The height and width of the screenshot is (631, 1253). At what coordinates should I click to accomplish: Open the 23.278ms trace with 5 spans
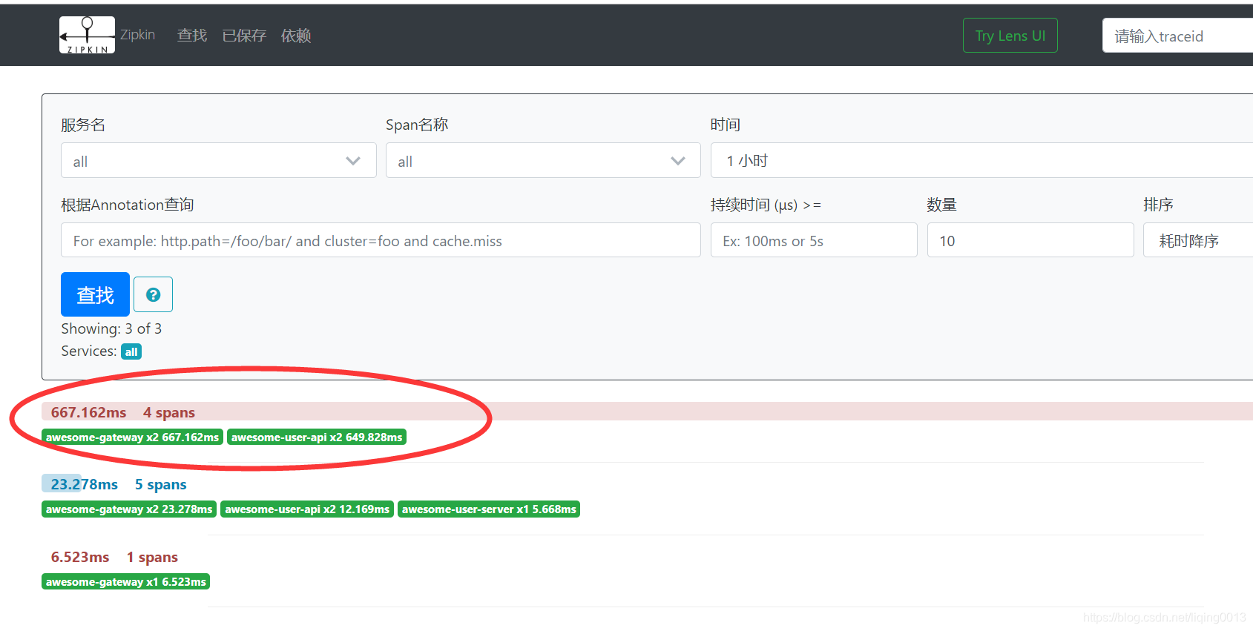click(119, 484)
